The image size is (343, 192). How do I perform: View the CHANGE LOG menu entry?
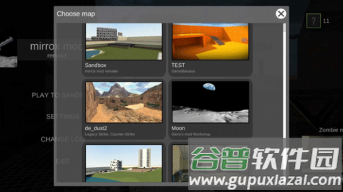[62, 139]
